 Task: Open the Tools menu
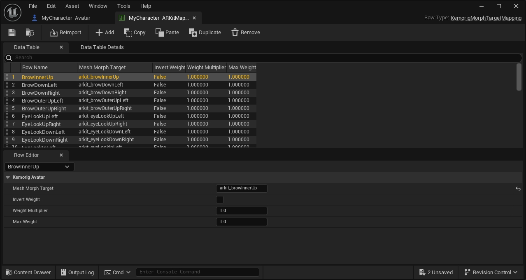123,6
